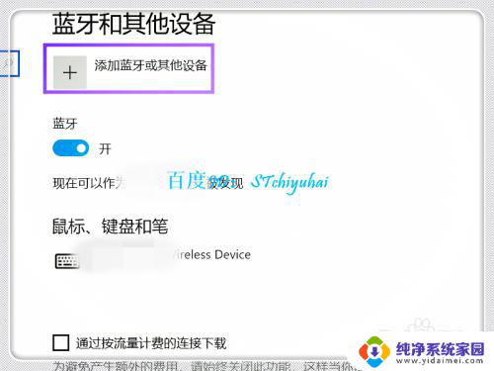Screen dimensions: 494x371
Task: Select "添加蓝牙或其他设备" label
Action: pyautogui.click(x=150, y=65)
